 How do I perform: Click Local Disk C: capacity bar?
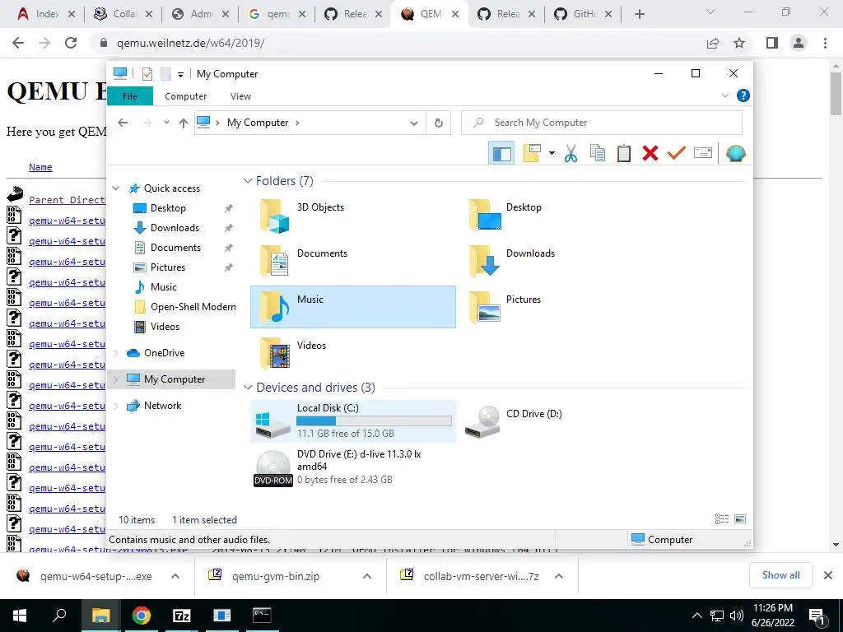pos(375,421)
